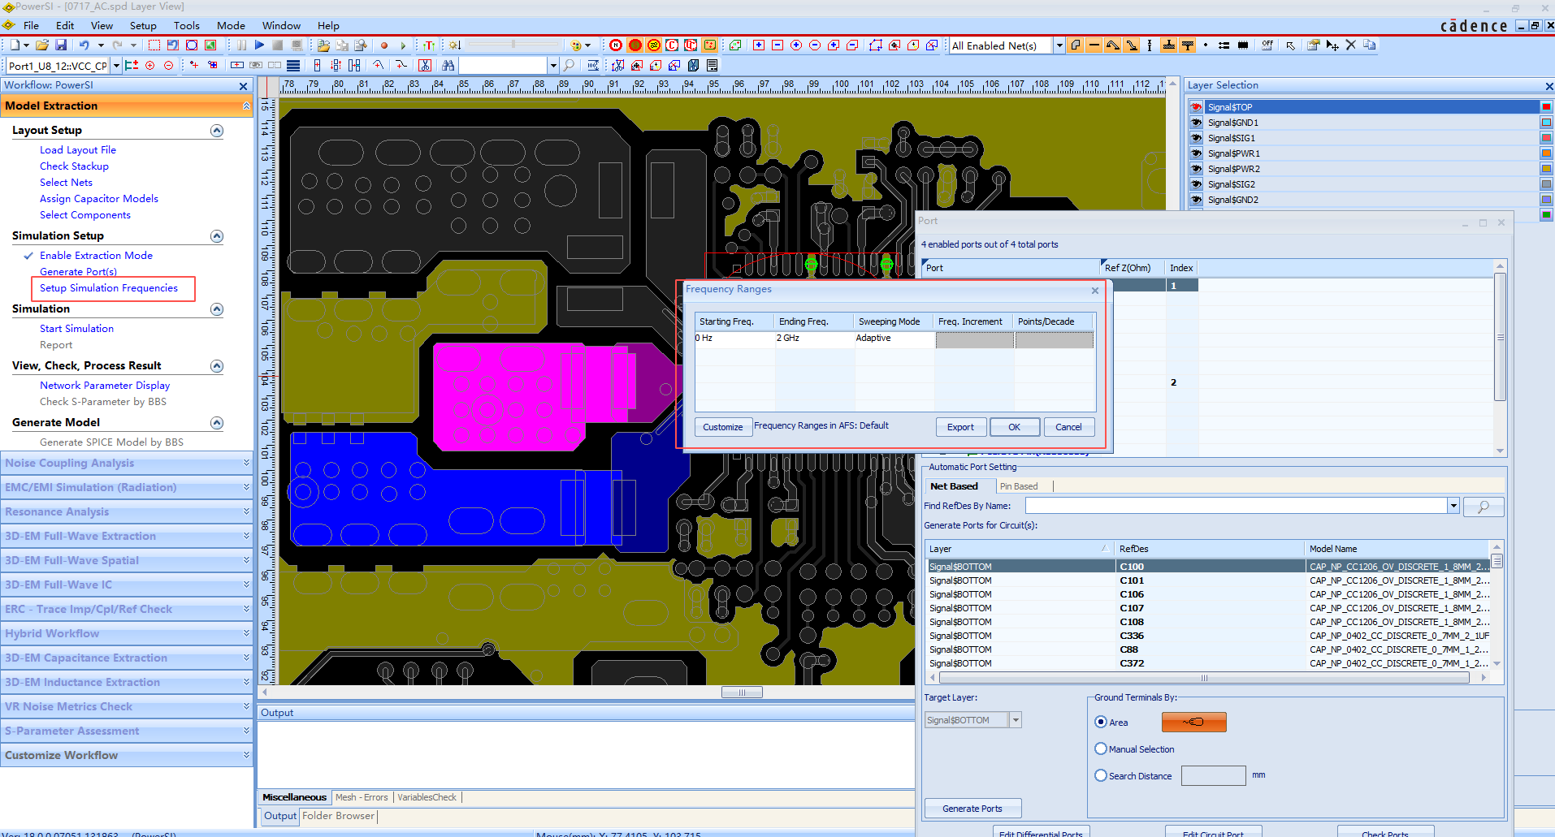Click the red circle plus port icon

pos(149,65)
